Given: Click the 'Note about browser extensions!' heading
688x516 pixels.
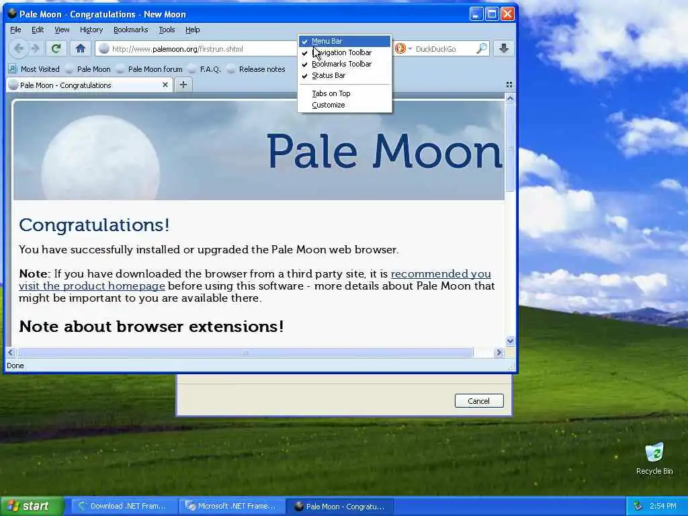Looking at the screenshot, I should click(x=151, y=327).
